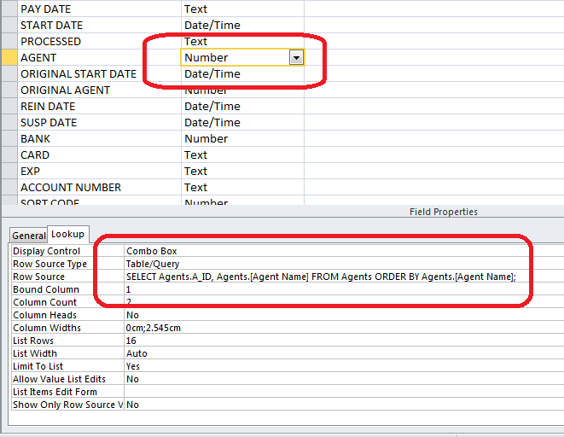Click the empty List Items Edit Form field
This screenshot has width=564, height=437.
(344, 392)
